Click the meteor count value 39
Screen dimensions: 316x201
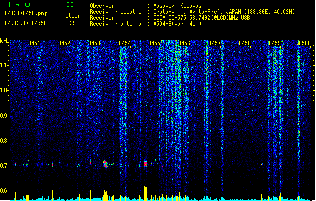pyautogui.click(x=73, y=23)
